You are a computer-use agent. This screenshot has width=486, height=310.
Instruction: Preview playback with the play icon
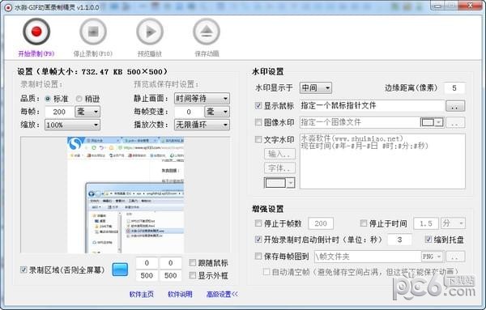[x=150, y=32]
